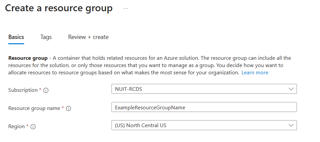Click the Create a resource group title
The height and width of the screenshot is (142, 320).
59,8
